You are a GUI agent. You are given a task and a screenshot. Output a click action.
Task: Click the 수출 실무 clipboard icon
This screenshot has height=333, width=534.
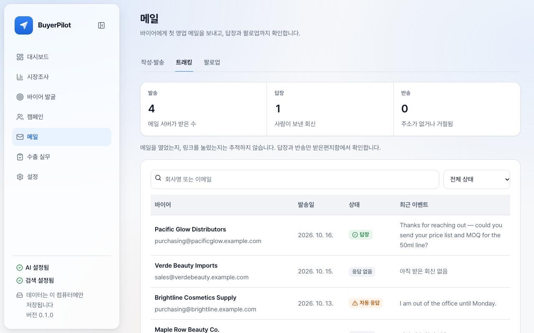[x=20, y=157]
